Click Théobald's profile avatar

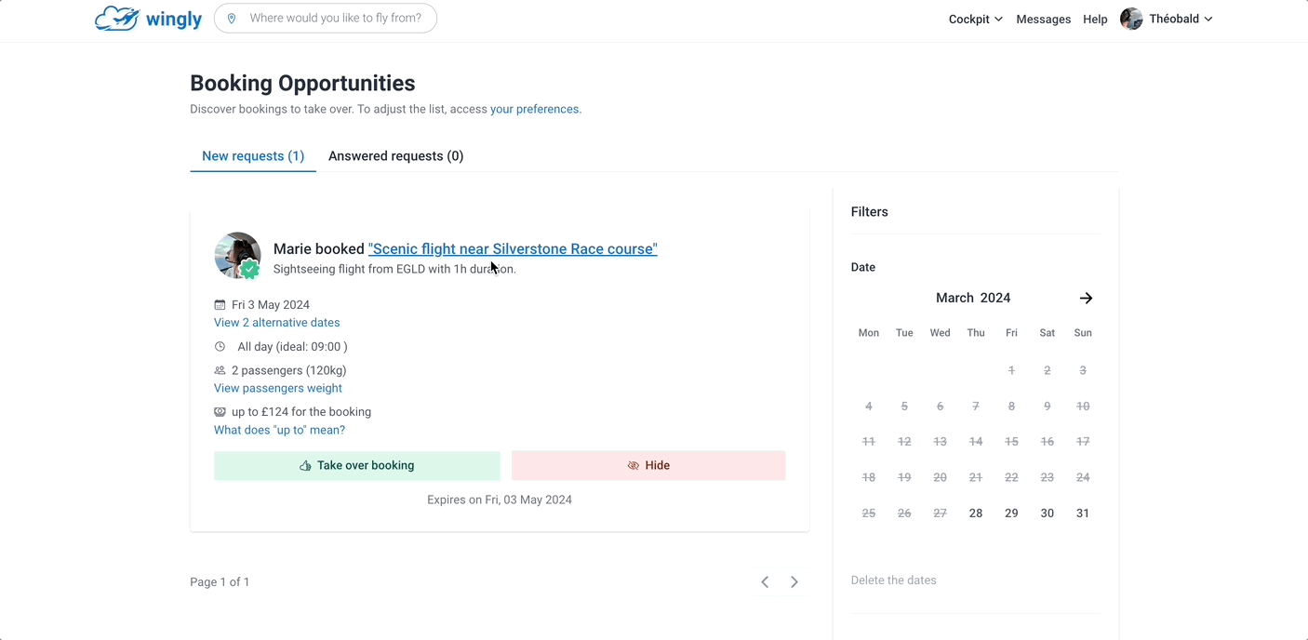tap(1131, 19)
